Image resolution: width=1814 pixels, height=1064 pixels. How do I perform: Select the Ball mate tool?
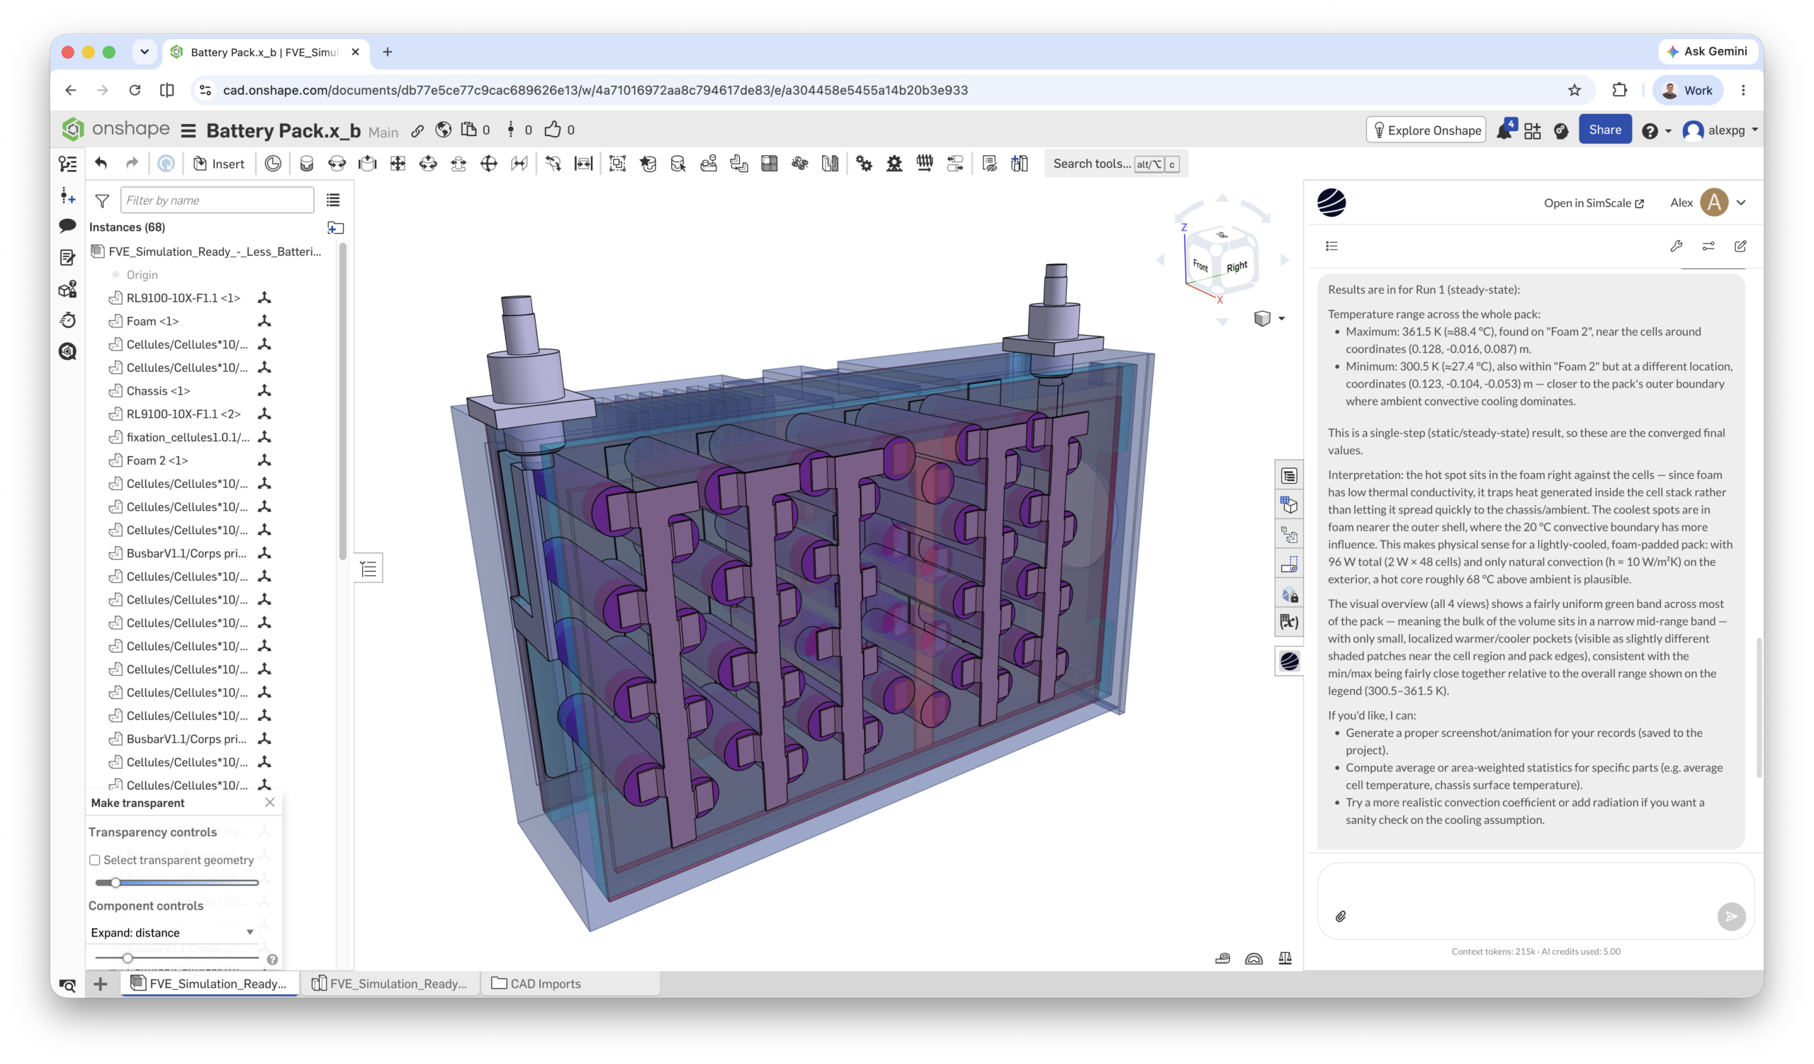pos(489,164)
